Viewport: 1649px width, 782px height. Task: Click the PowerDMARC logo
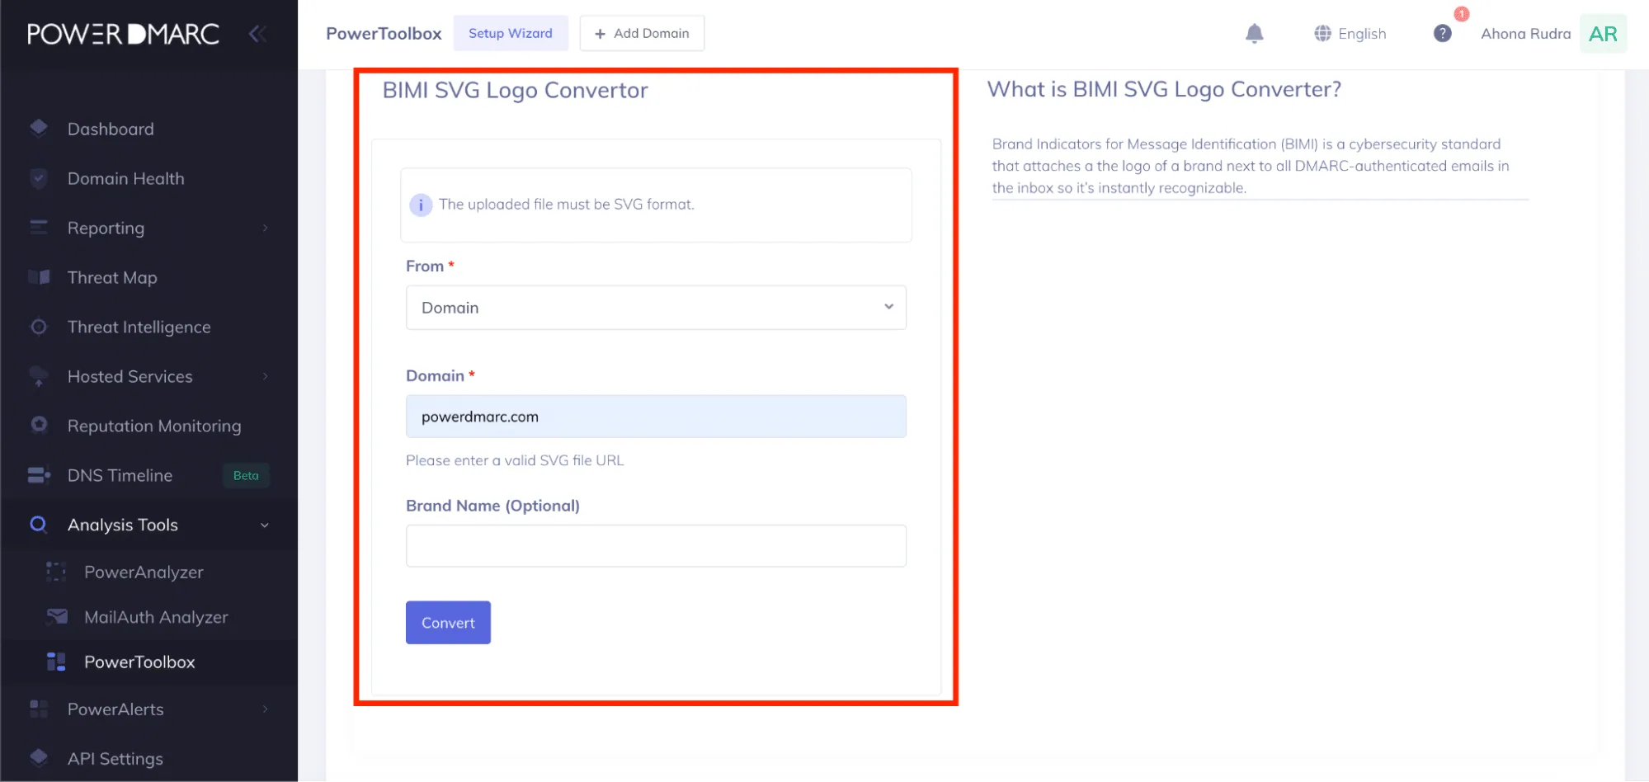click(123, 34)
